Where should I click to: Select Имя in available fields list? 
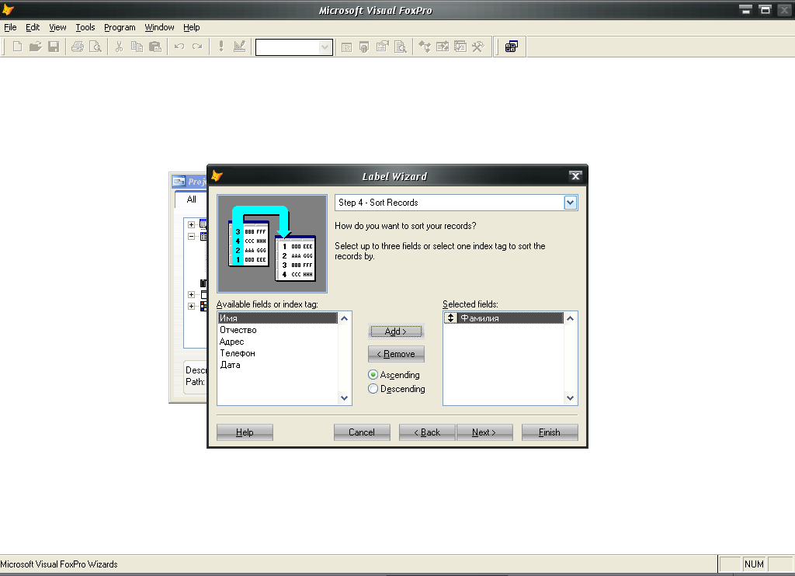tap(278, 318)
